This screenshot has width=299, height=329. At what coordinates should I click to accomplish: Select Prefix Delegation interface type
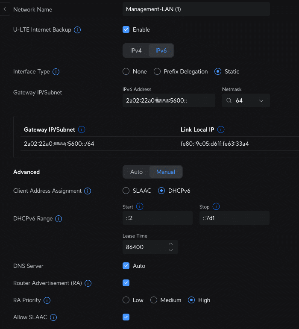coord(157,72)
